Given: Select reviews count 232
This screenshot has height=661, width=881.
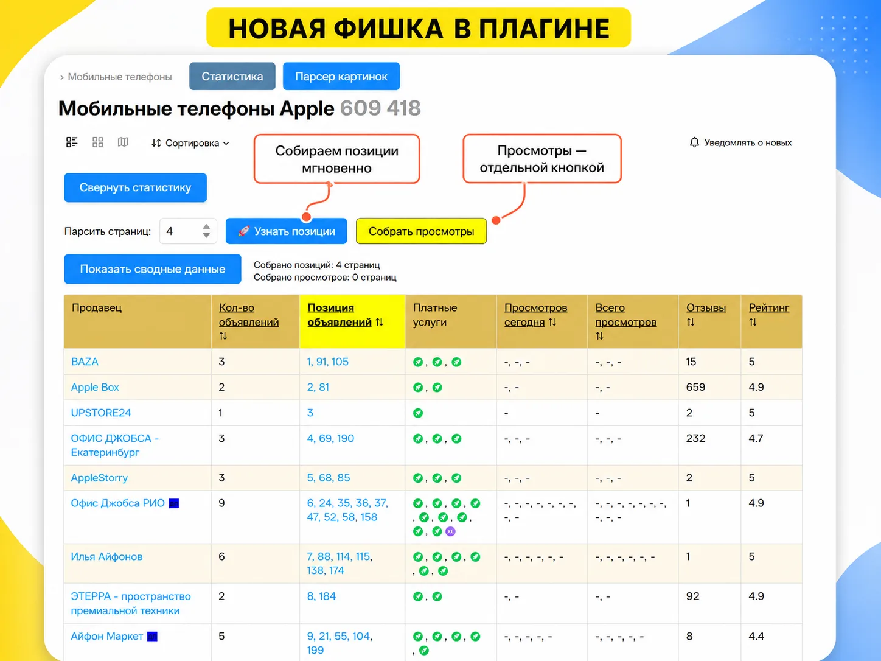Looking at the screenshot, I should click(695, 438).
